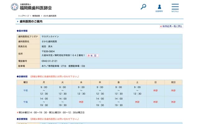Click the 水 column header

pos(81,82)
